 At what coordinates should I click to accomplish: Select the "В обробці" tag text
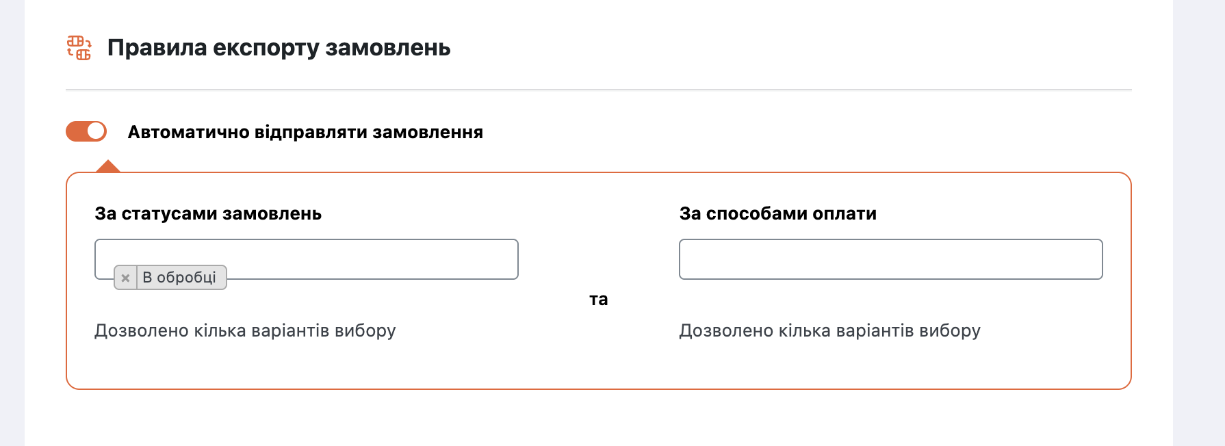click(x=179, y=278)
